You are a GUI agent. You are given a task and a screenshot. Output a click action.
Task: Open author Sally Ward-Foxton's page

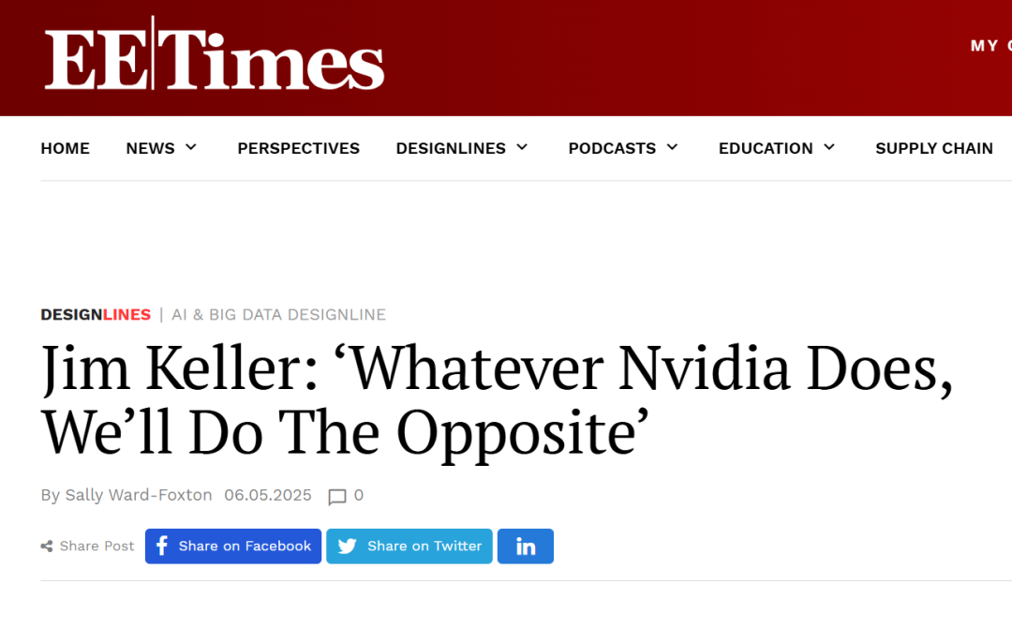139,495
